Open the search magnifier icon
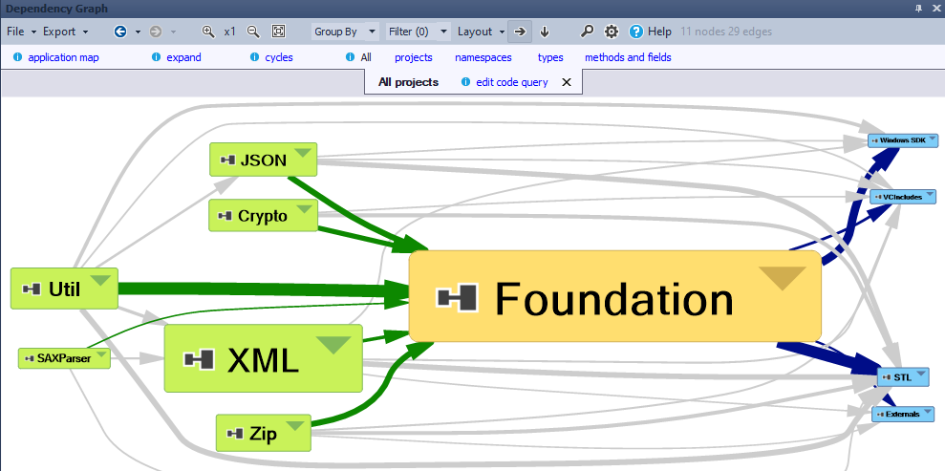The image size is (945, 471). pos(587,32)
